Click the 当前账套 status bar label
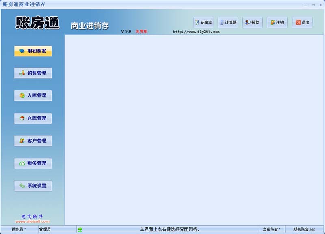 click(272, 229)
